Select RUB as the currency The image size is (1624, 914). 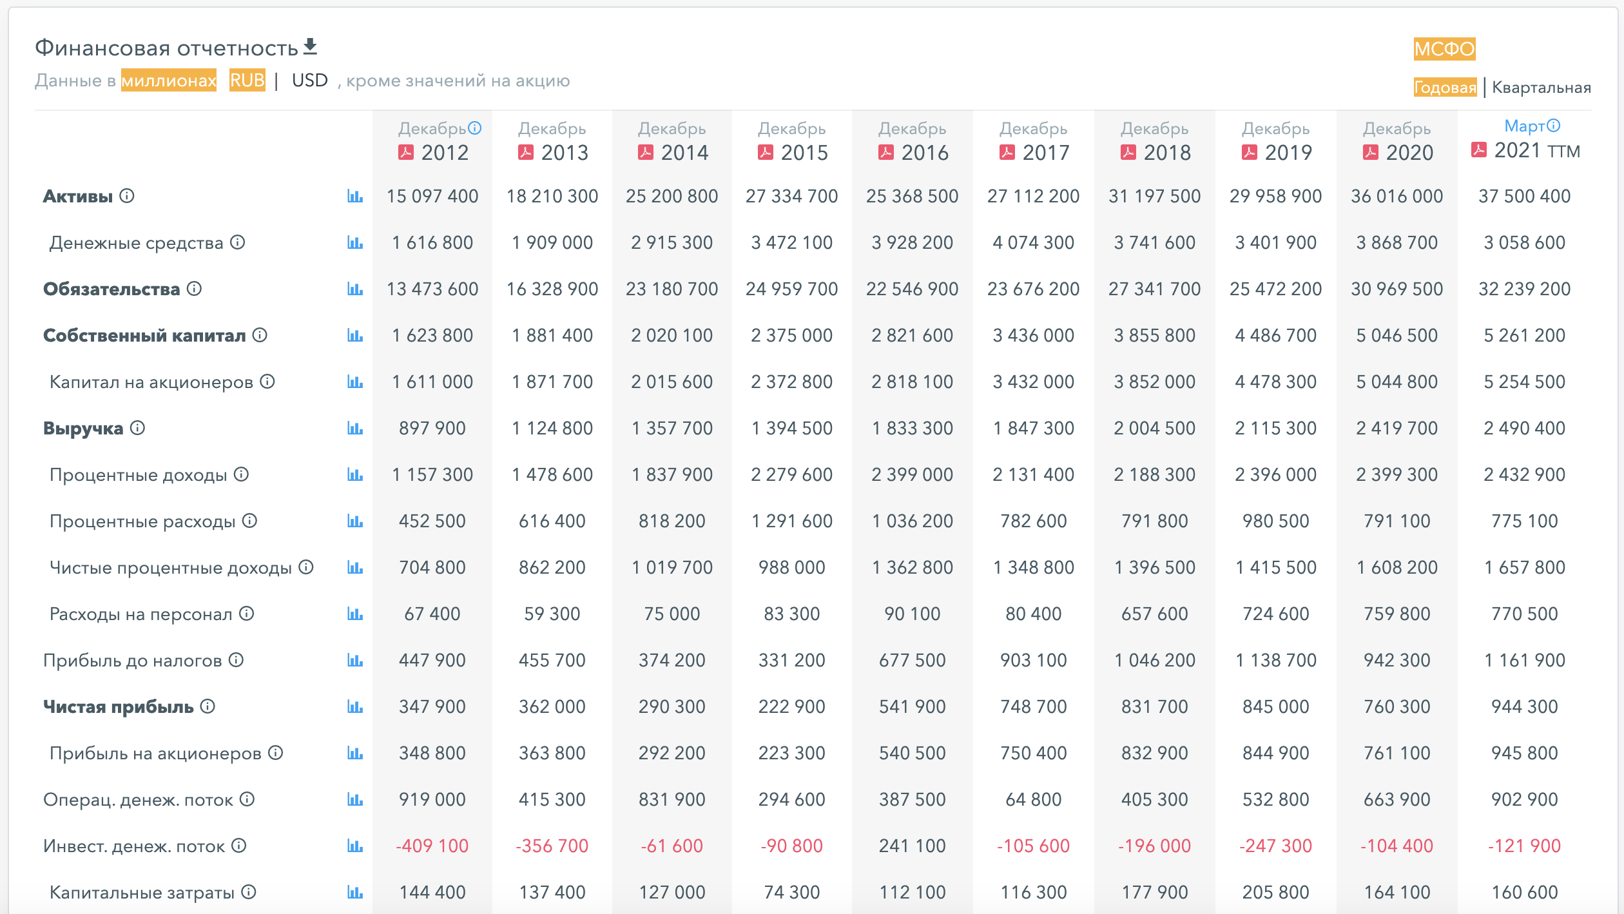[247, 81]
